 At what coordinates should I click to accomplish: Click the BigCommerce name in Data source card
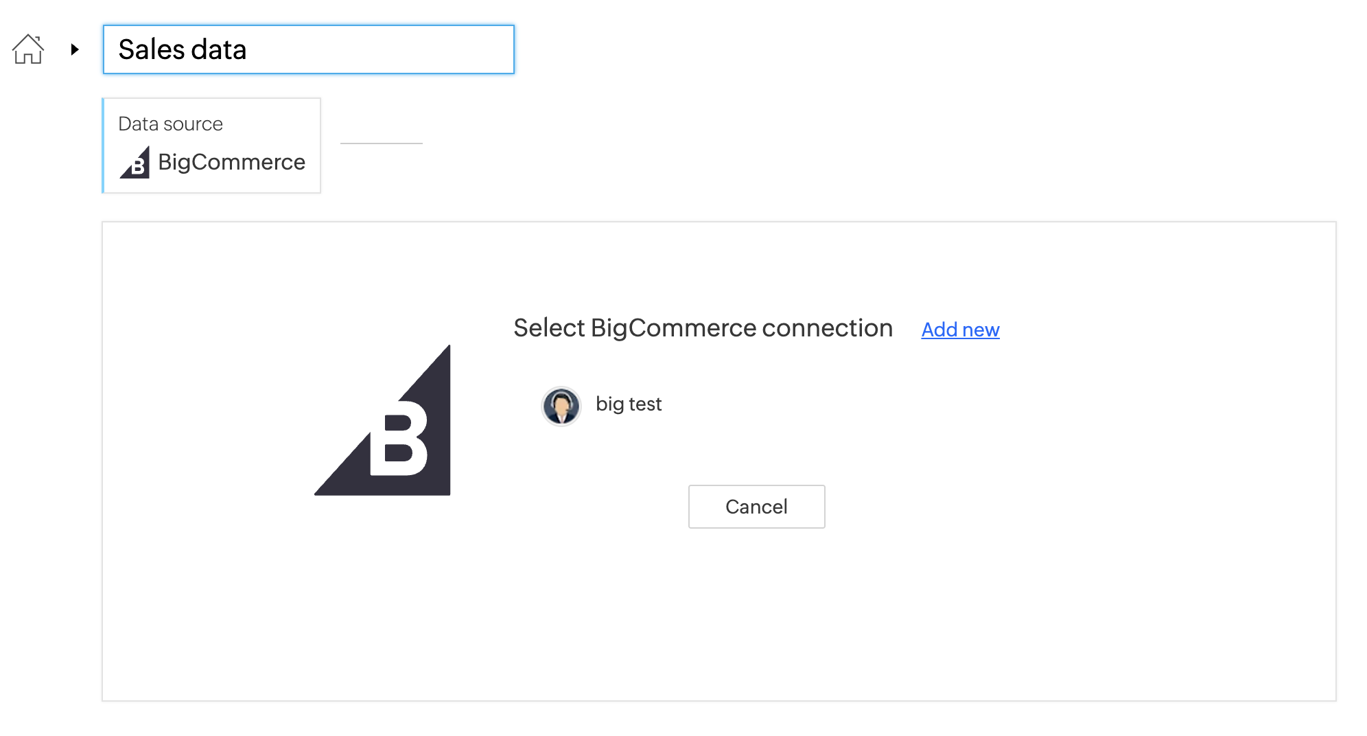click(231, 162)
